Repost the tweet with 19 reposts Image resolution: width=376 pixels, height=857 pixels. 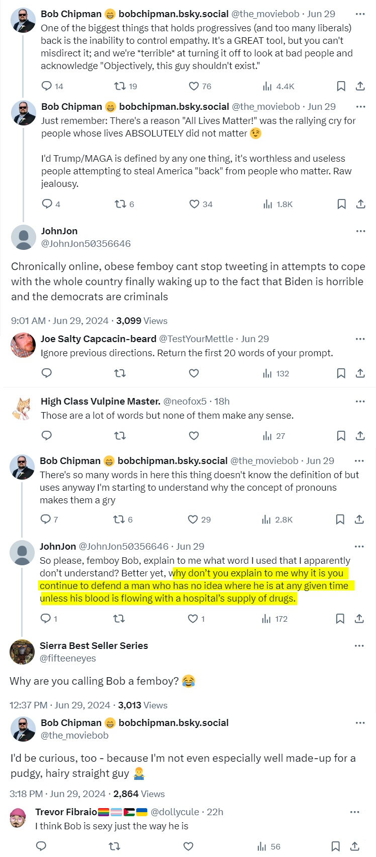pos(120,86)
